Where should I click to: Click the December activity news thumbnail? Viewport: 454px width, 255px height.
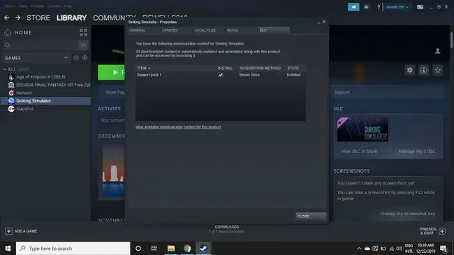[113, 171]
